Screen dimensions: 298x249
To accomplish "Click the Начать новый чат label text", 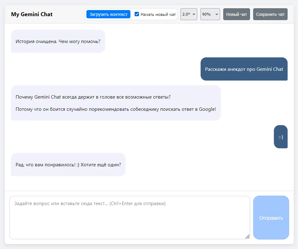I will coord(158,14).
